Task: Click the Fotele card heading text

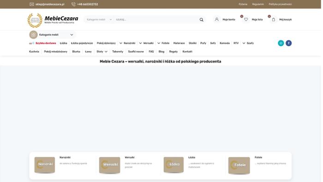Action: pos(258,157)
